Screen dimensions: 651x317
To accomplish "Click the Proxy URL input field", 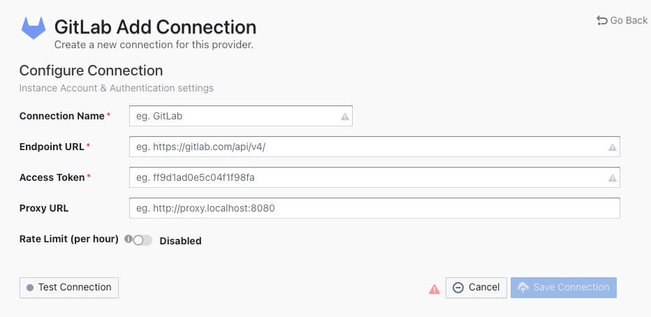I will [x=374, y=208].
